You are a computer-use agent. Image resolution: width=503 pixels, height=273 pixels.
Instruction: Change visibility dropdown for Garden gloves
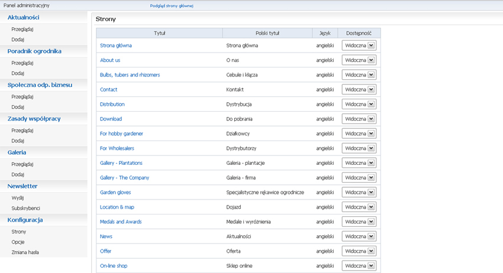[359, 192]
